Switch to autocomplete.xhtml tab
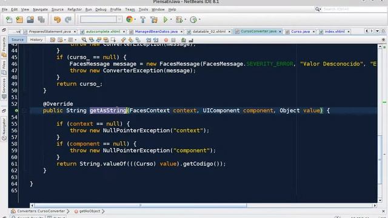The height and width of the screenshot is (218, 388). tap(103, 31)
